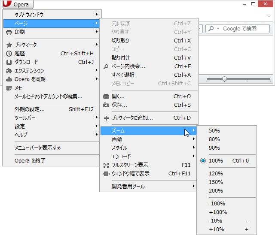Expand the 印刷 submenu arrow
The width and height of the screenshot is (275, 235).
(x=96, y=32)
